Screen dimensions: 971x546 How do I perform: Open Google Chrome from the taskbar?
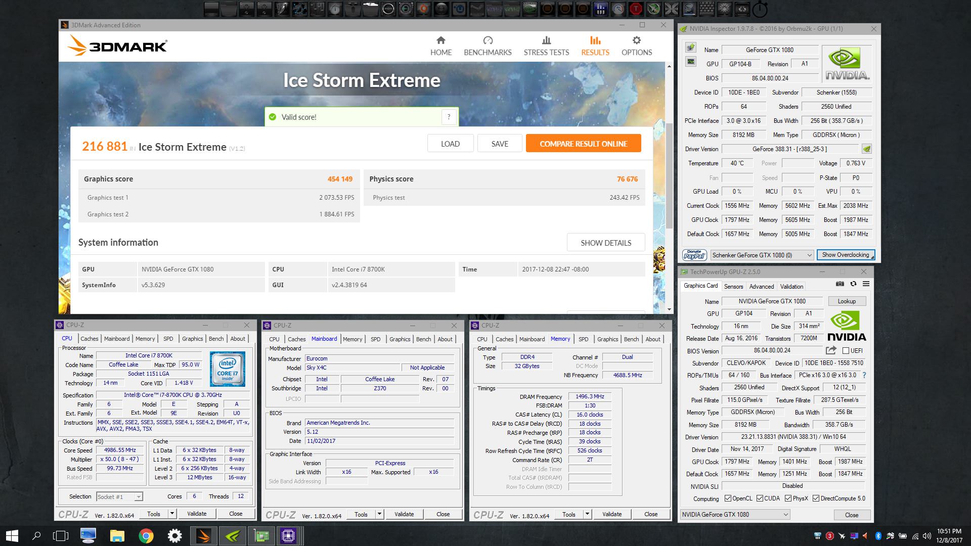click(146, 535)
